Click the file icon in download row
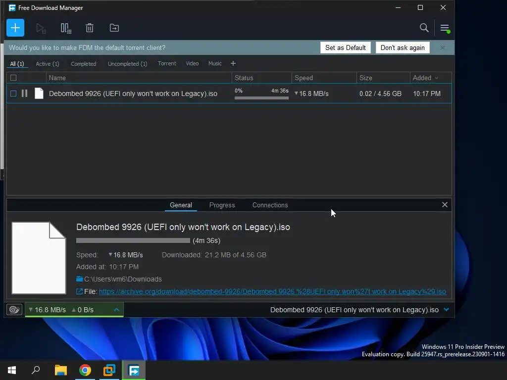 pos(39,94)
